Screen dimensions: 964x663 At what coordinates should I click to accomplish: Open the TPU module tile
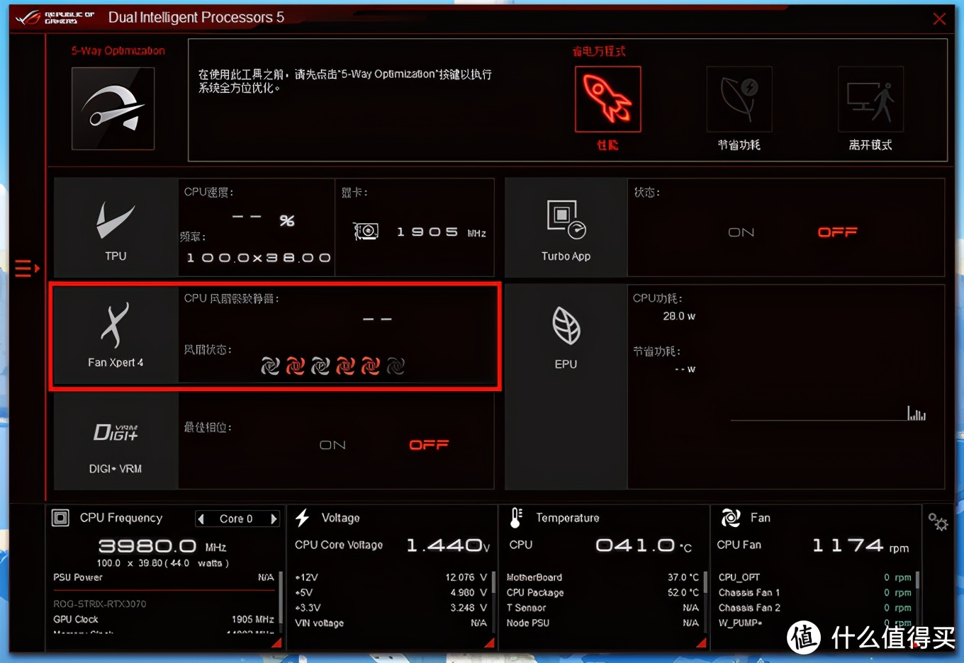[x=116, y=227]
